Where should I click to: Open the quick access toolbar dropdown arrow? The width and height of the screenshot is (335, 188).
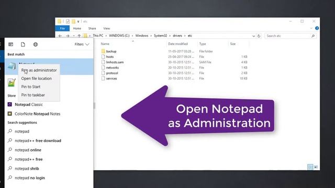[78, 21]
